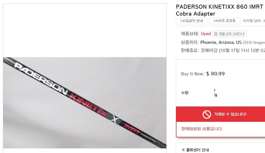Click the red 거래할 수 없습니다! button
The width and height of the screenshot is (265, 153).
(x=220, y=114)
